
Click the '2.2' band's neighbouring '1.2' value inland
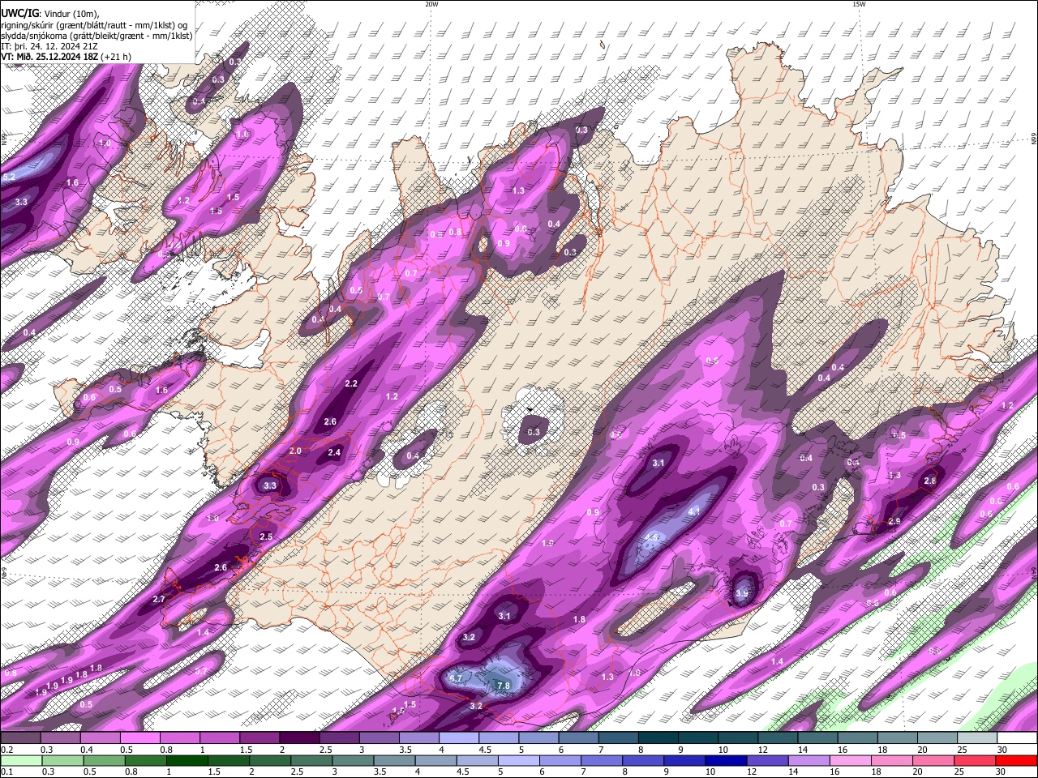coord(392,396)
